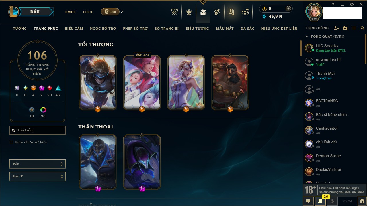Click the bug report icon
This screenshot has width=367, height=206.
point(362,201)
